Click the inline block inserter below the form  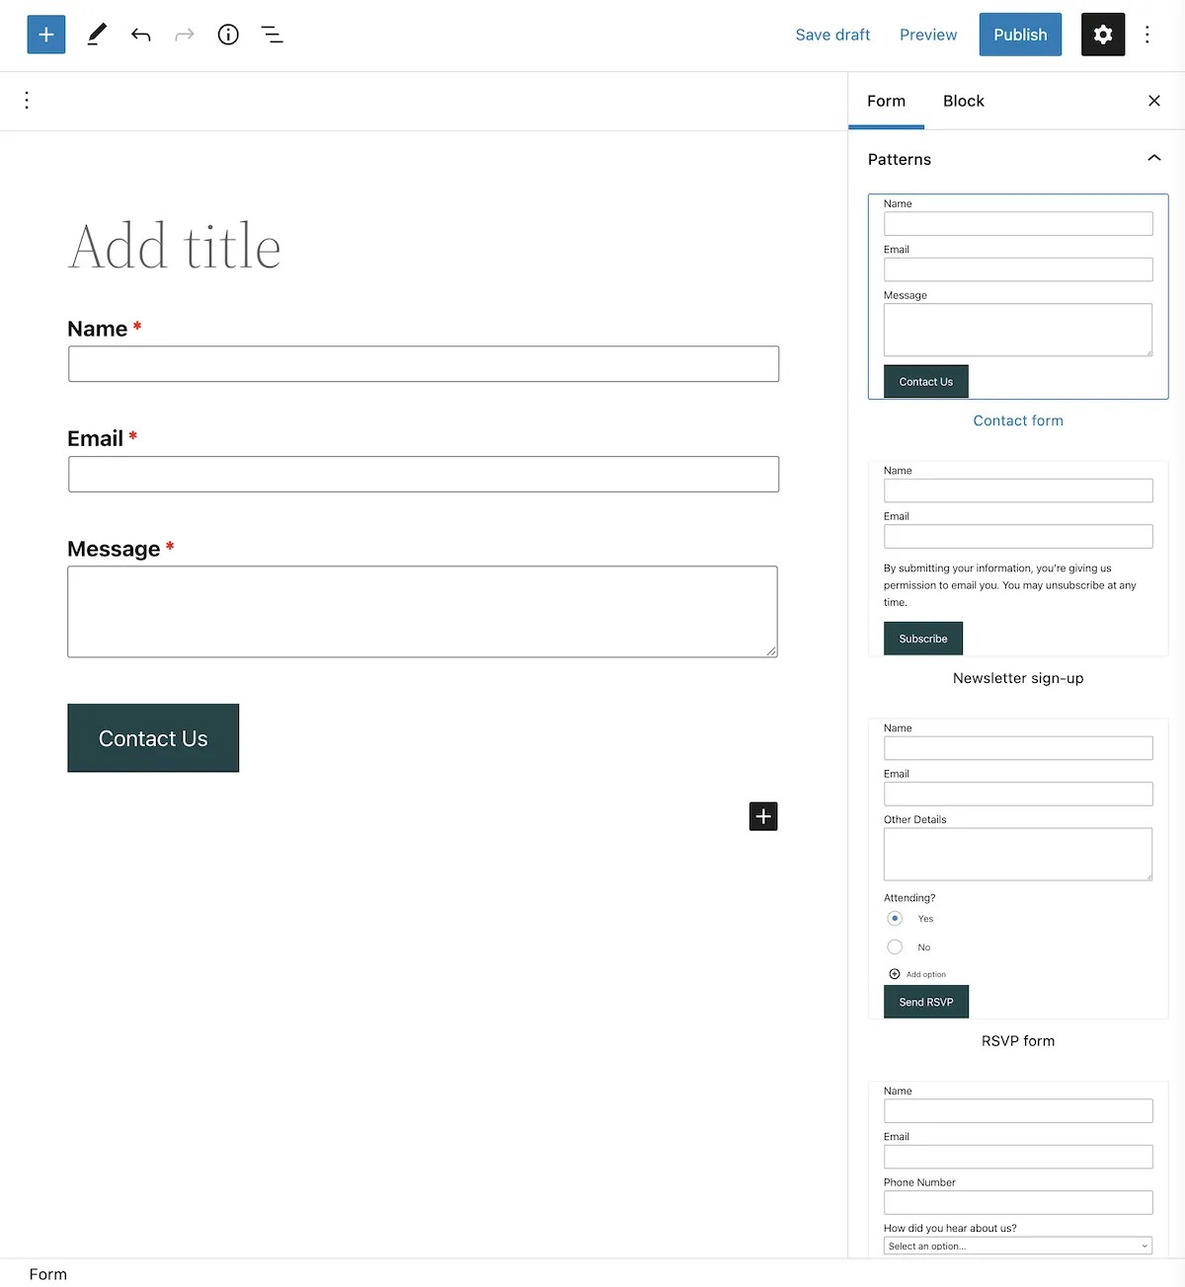point(762,816)
